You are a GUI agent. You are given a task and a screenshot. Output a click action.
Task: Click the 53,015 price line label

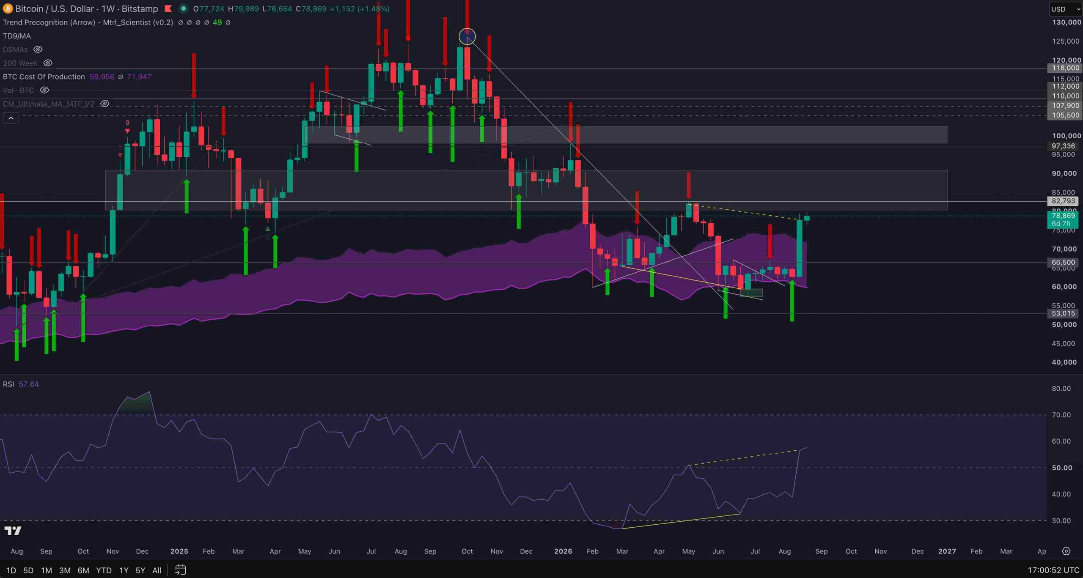pos(1064,313)
